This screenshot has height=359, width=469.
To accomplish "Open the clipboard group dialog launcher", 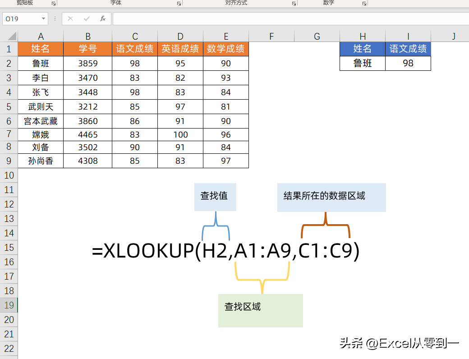I will (54, 4).
